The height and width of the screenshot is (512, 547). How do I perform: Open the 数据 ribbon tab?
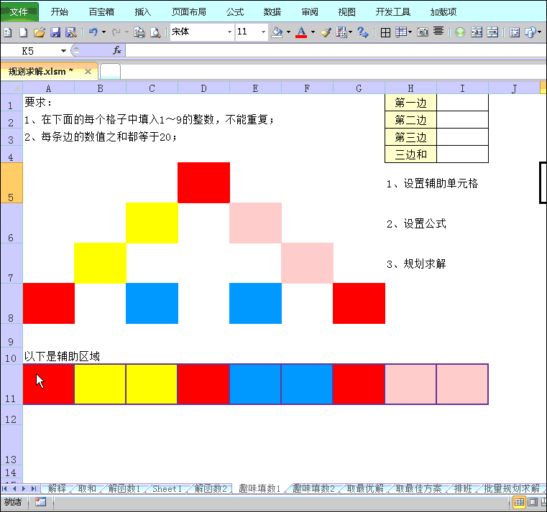(x=272, y=12)
